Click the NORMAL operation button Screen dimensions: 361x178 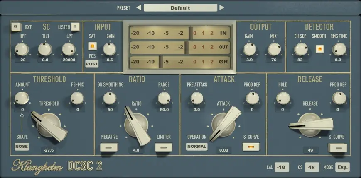pos(197,147)
